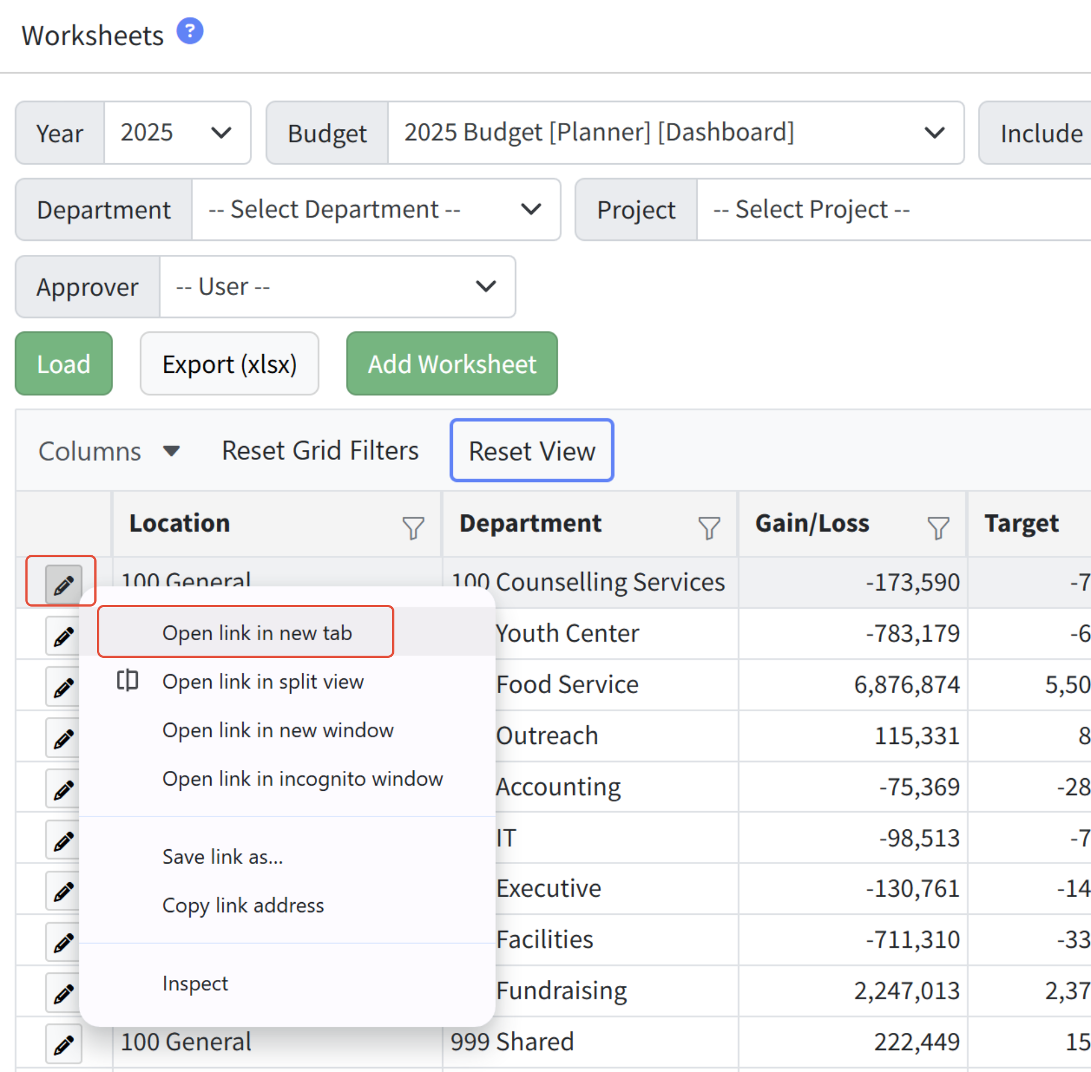Choose Open link in new tab

(257, 633)
